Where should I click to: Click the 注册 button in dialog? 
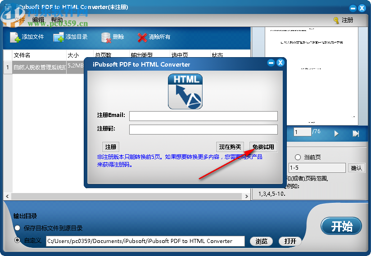click(x=110, y=147)
